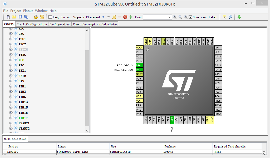
Task: Tick the checkbox in the STM32F0 row
Action: point(5,152)
